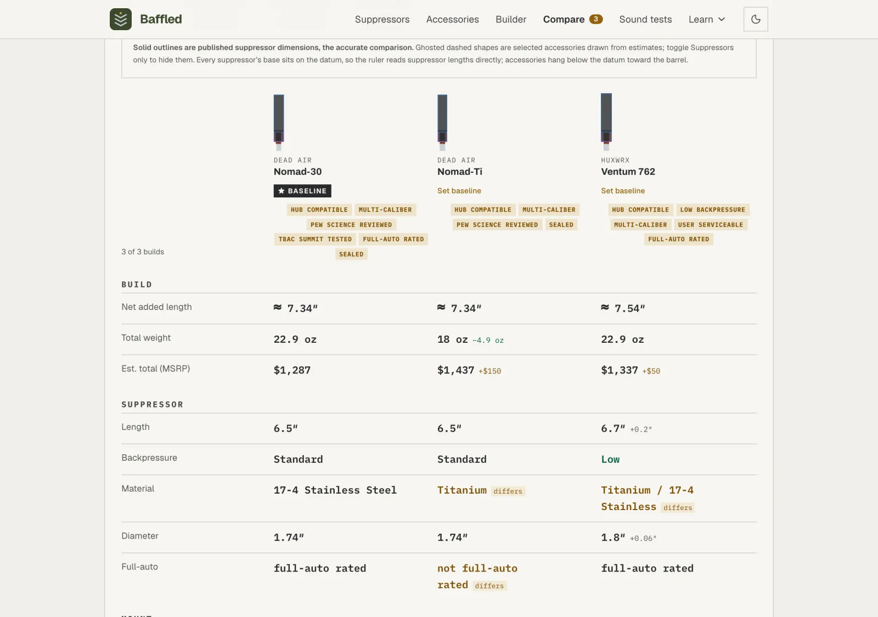This screenshot has width=878, height=617.
Task: Set Nomad-Ti as baseline
Action: point(459,191)
